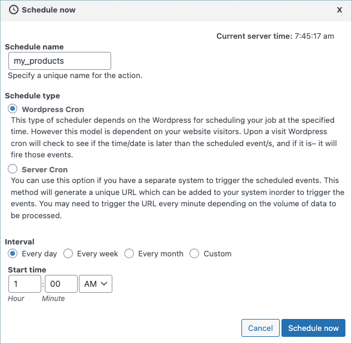Close the Schedule now dialog with X

coord(339,10)
